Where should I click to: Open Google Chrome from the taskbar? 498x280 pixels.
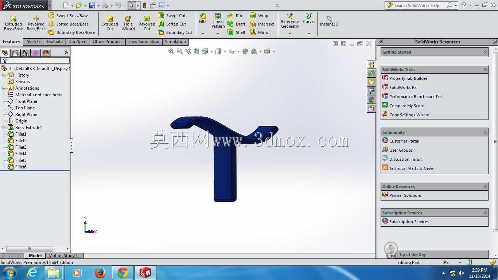point(122,273)
